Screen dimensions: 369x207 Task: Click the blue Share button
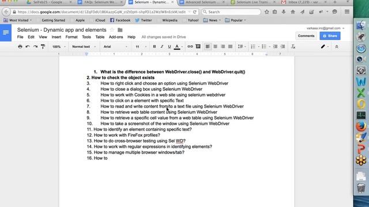(x=330, y=36)
